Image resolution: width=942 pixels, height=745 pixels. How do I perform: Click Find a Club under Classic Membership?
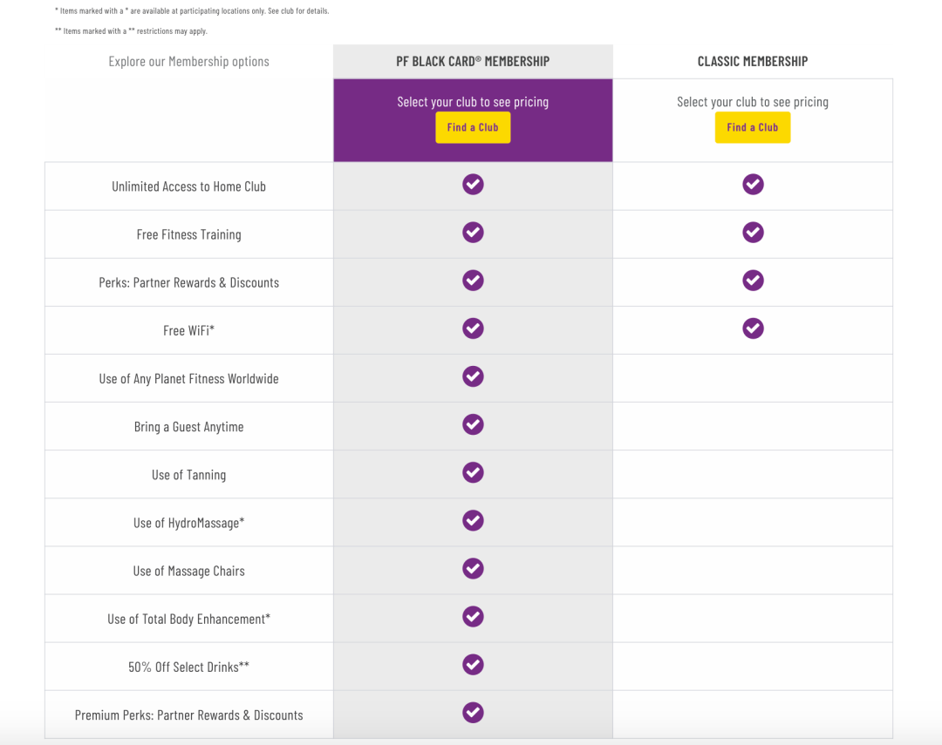(752, 127)
